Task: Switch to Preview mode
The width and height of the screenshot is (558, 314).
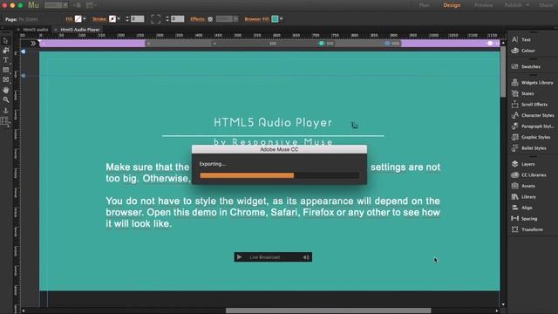Action: pos(483,5)
